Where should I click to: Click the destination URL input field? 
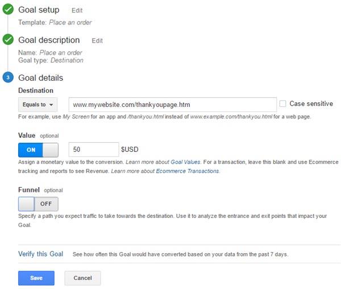(x=173, y=105)
